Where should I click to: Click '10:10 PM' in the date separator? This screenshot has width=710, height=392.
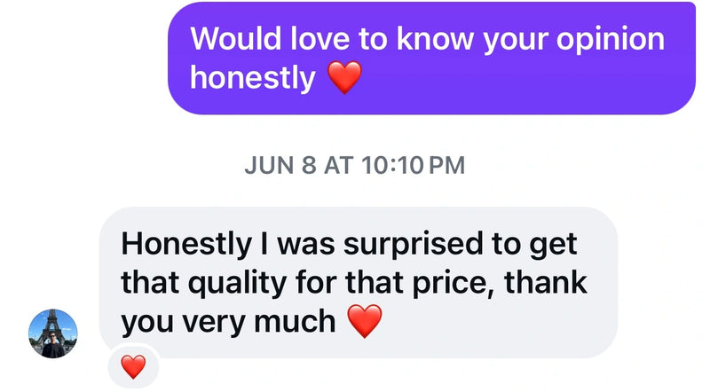click(413, 165)
